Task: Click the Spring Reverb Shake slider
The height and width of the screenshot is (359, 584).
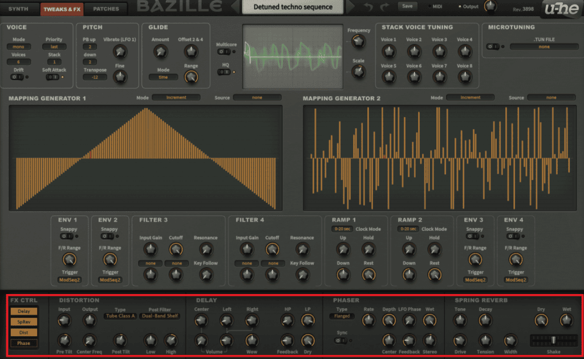Action: tap(553, 340)
